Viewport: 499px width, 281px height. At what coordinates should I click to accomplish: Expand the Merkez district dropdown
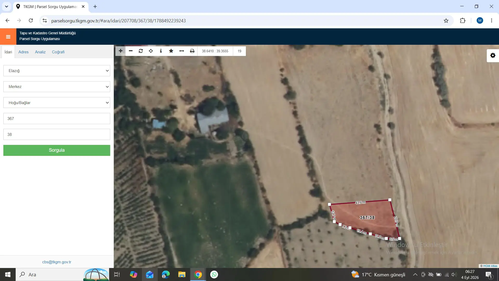tap(57, 87)
